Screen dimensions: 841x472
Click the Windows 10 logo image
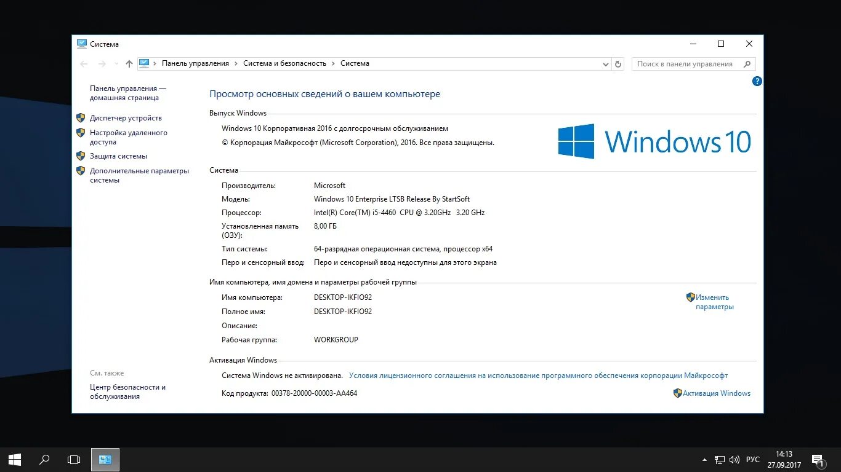654,141
